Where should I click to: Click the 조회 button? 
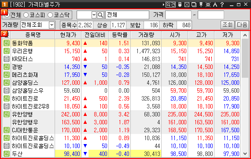coord(227,25)
